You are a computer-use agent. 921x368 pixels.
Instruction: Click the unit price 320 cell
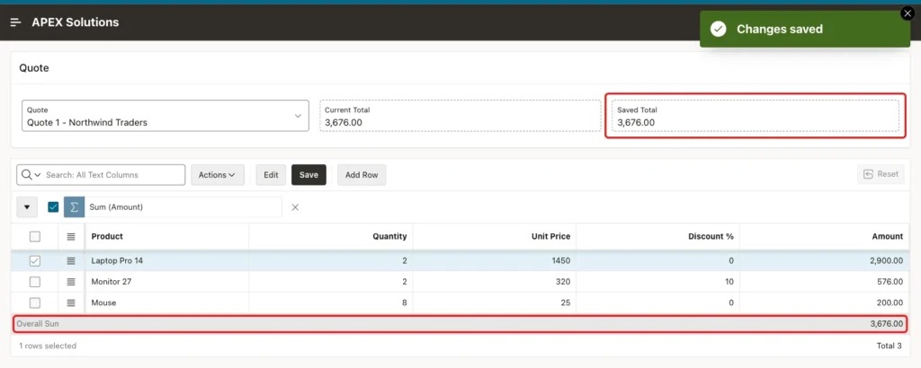point(495,282)
